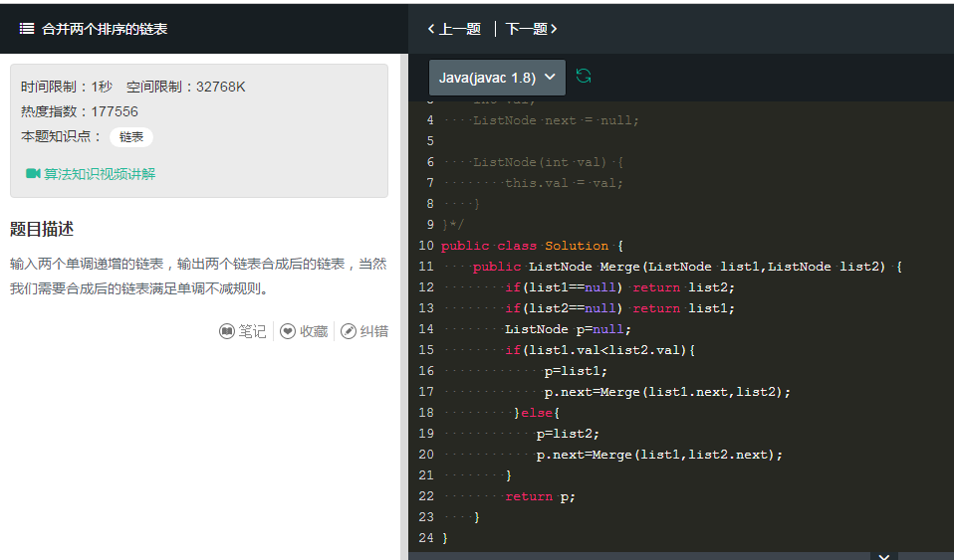954x560 pixels.
Task: Open the Java(javac 1.8) language dropdown
Action: click(497, 78)
